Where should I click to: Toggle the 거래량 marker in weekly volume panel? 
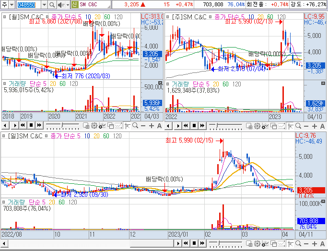pyautogui.click(x=167, y=84)
